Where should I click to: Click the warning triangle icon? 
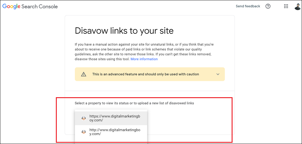coord(83,74)
